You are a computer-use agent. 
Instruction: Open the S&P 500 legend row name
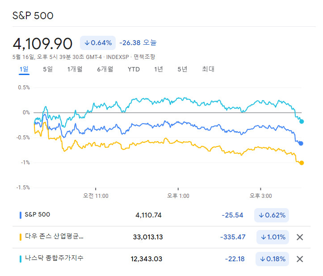pos(37,214)
